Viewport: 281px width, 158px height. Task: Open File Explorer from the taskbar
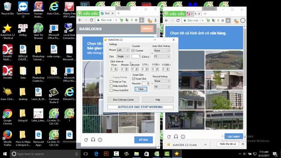[x=137, y=154]
